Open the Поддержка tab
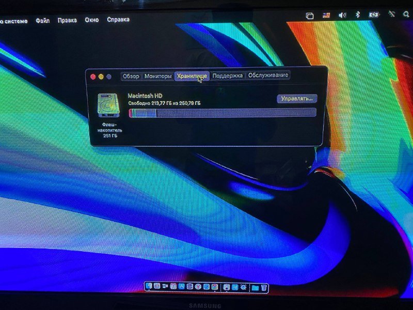Viewport: 413px width, 310px height. [x=226, y=75]
